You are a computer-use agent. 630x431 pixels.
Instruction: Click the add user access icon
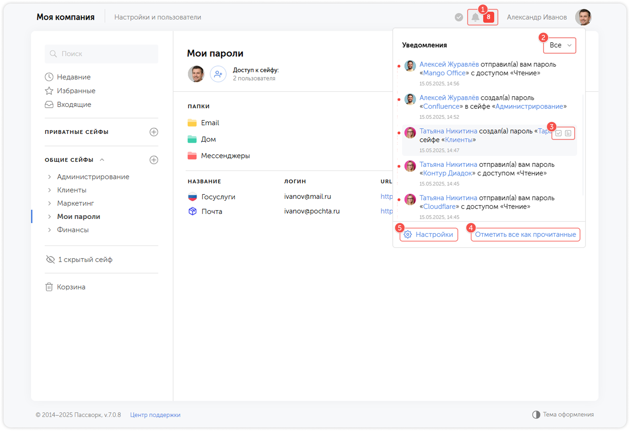[218, 74]
